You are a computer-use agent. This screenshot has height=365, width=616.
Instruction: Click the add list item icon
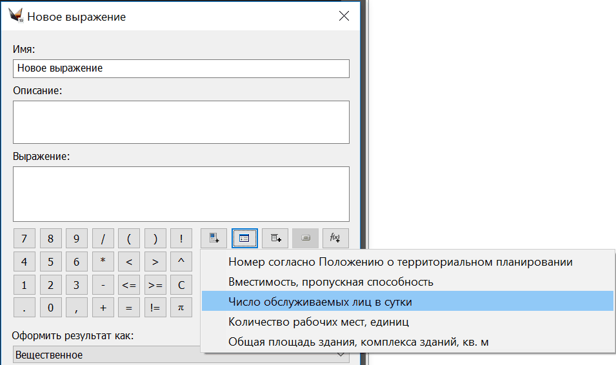pos(214,238)
